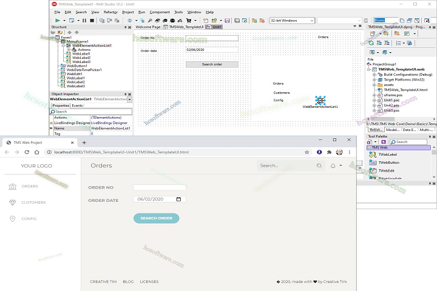Expand Unit1.pas in the Project Manager
This screenshot has width=437, height=291.
click(374, 100)
